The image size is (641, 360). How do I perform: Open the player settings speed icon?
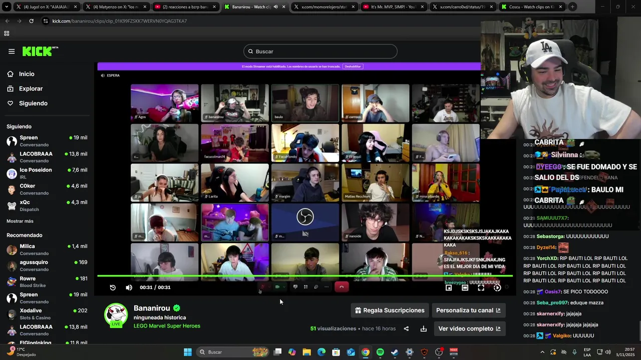click(x=497, y=287)
